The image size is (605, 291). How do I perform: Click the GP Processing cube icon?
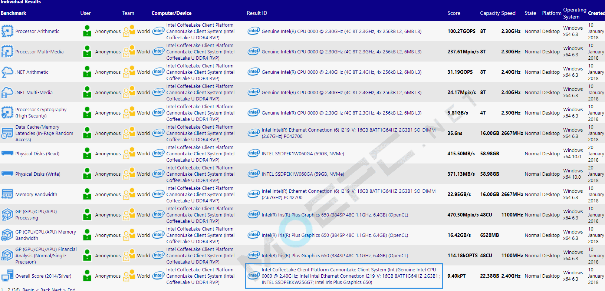tap(7, 215)
